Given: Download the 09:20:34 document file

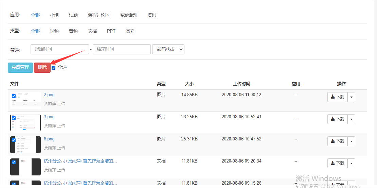Looking at the screenshot, I should click(x=337, y=163).
